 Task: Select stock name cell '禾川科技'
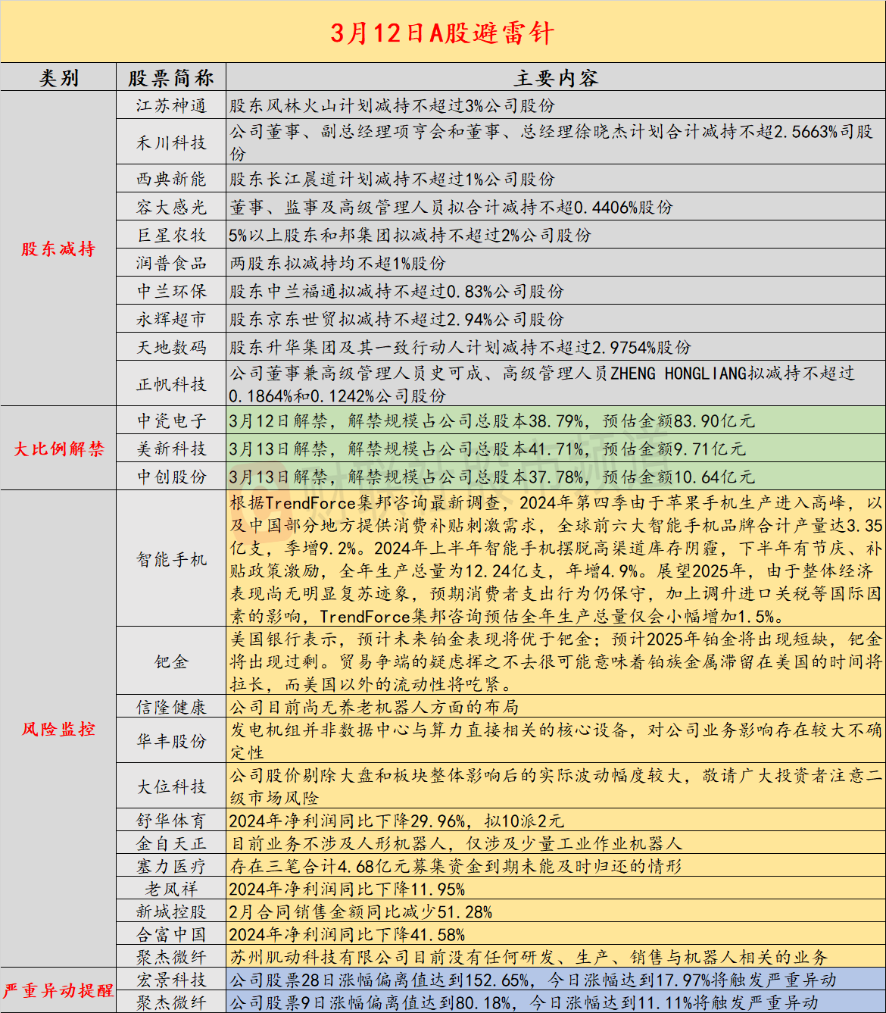(x=171, y=142)
